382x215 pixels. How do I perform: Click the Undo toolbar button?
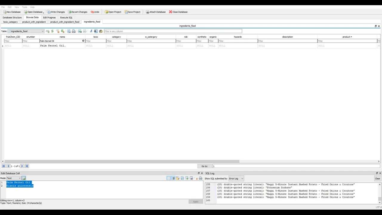95,12
